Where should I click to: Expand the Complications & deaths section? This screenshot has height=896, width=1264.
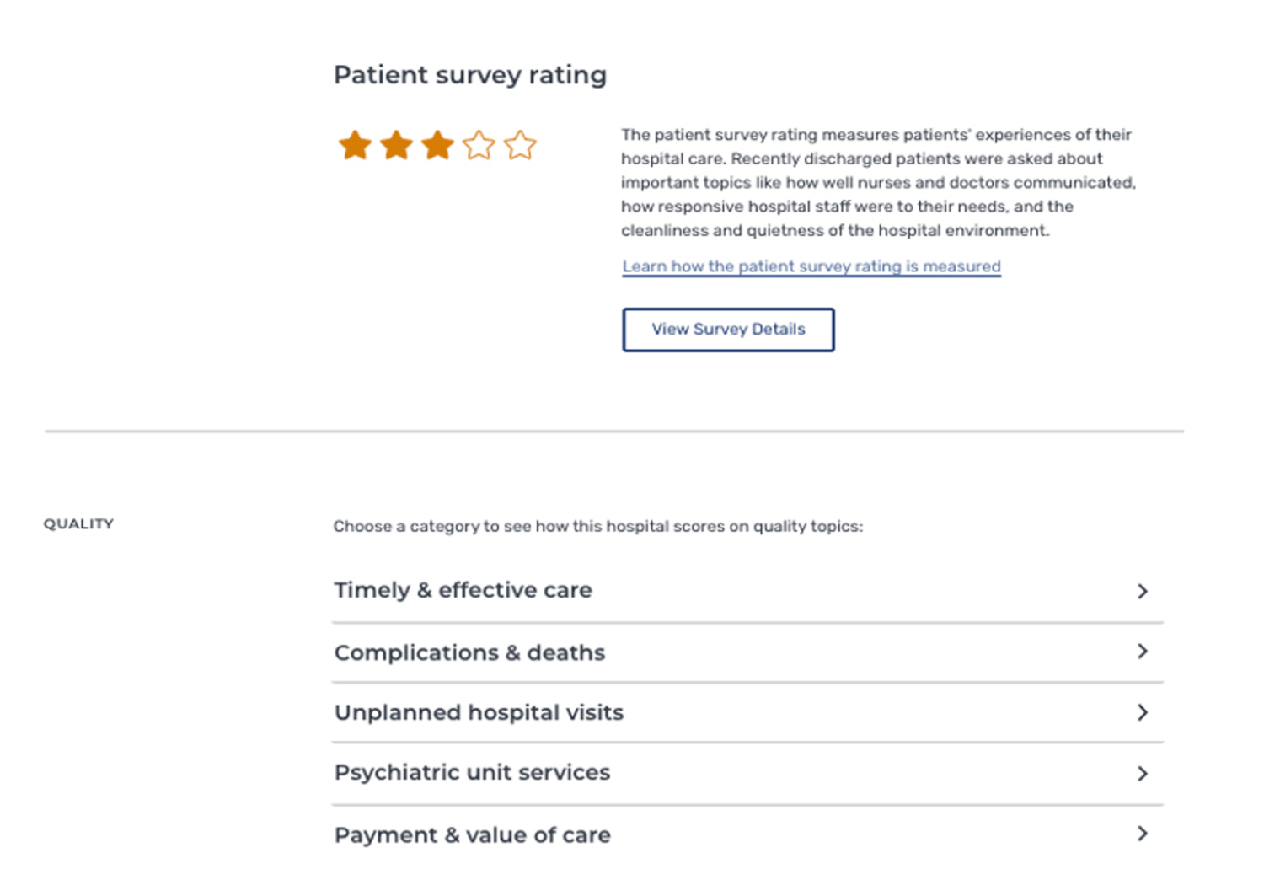coord(1143,652)
